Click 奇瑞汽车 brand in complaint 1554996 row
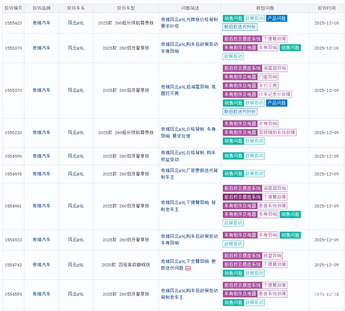 click(42, 156)
